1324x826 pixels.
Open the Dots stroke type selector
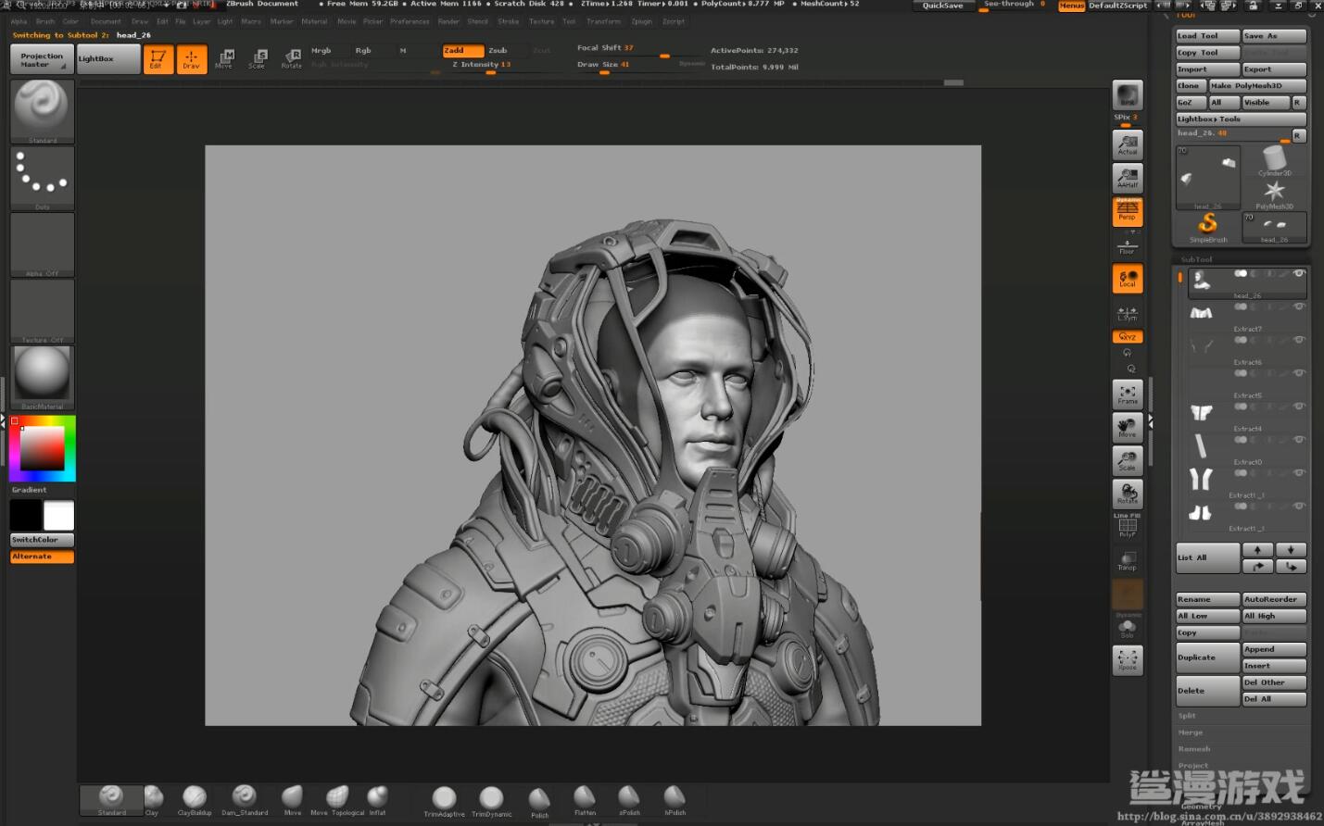42,178
